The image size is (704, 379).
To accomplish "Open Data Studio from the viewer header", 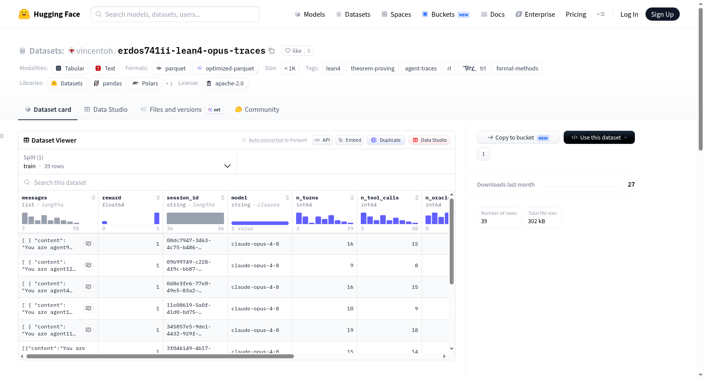I will point(429,140).
